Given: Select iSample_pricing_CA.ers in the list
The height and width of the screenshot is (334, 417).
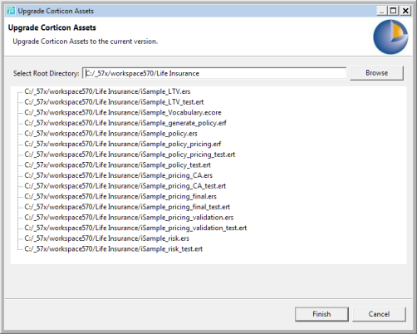Looking at the screenshot, I should pyautogui.click(x=119, y=175).
